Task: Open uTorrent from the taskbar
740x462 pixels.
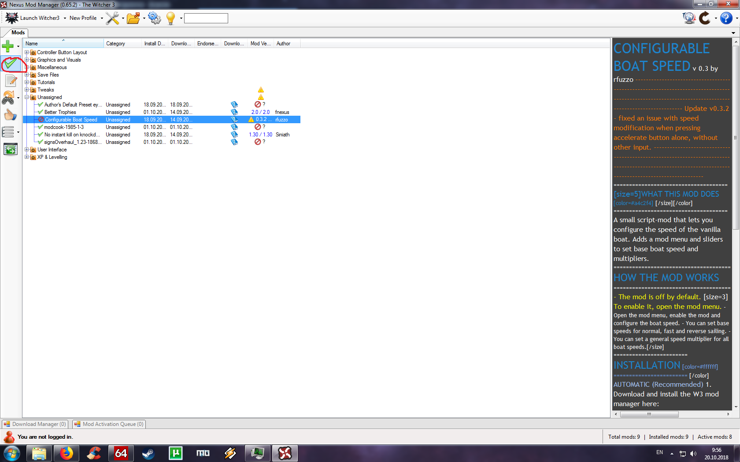Action: pos(176,453)
